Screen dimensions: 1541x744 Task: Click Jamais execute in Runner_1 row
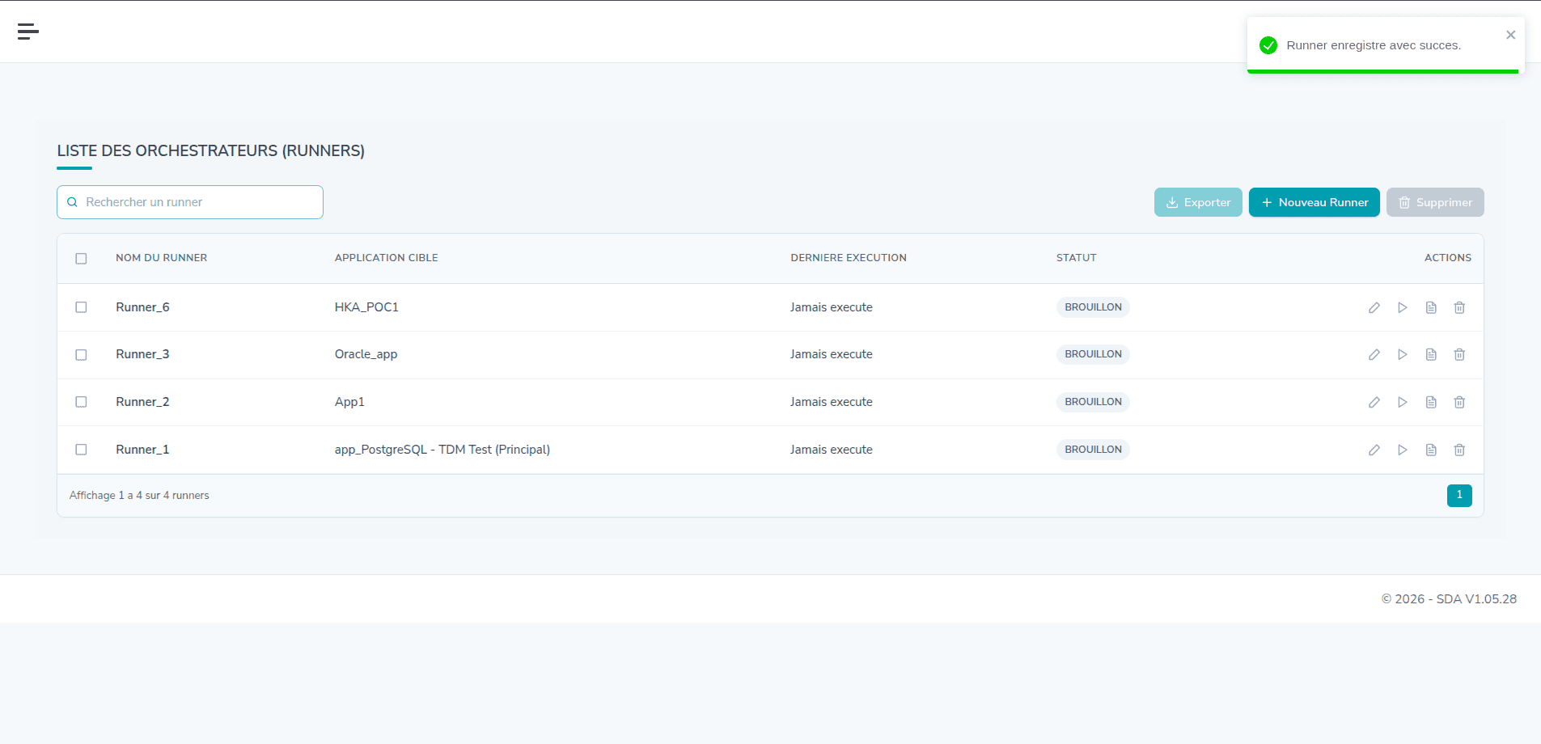pyautogui.click(x=832, y=450)
